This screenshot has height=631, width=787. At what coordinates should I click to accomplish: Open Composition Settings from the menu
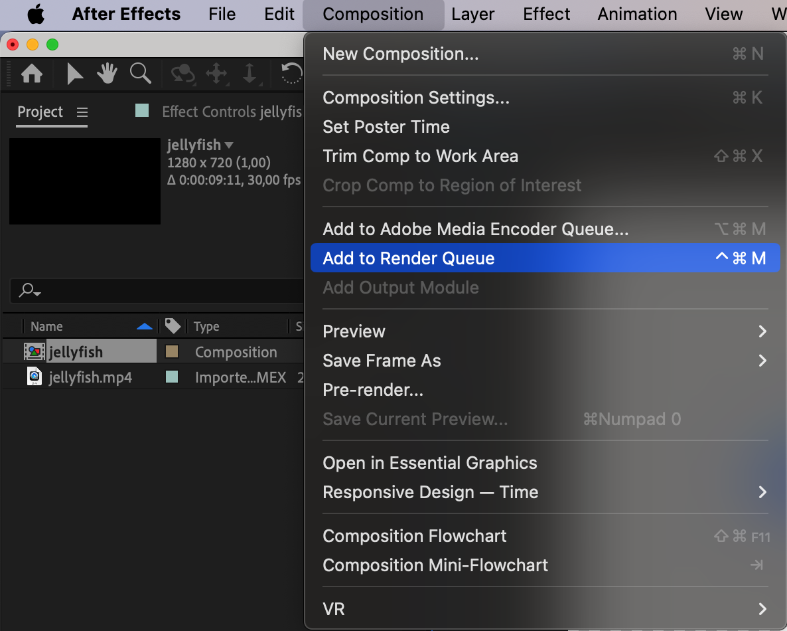[416, 98]
